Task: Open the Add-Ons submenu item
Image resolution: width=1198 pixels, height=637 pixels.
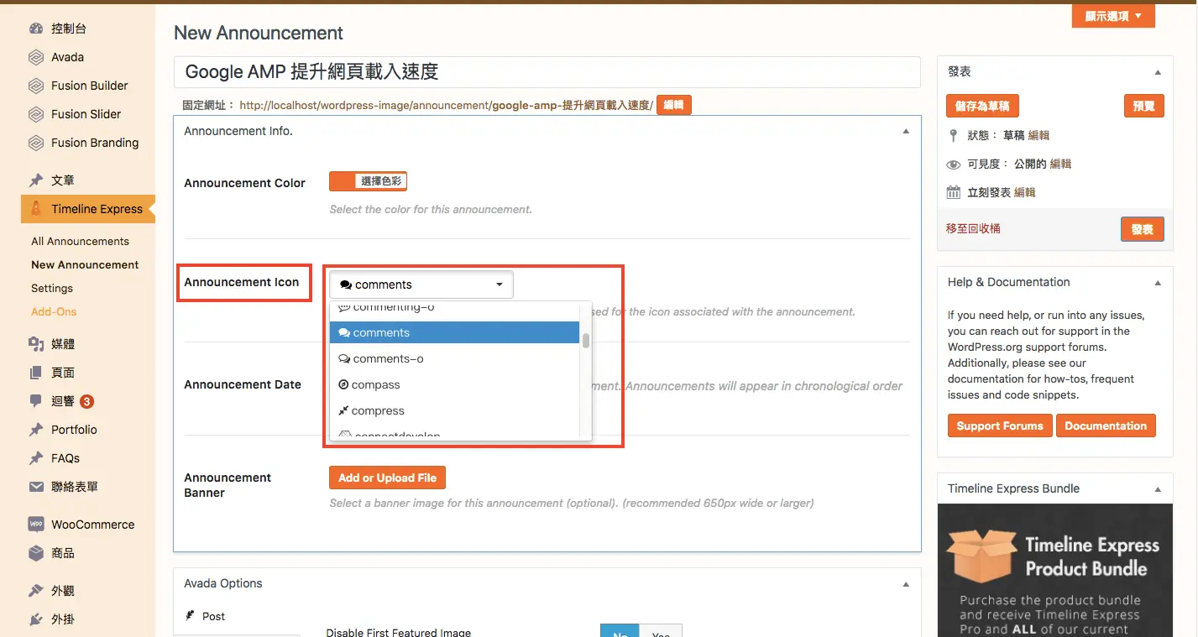Action: click(x=54, y=311)
